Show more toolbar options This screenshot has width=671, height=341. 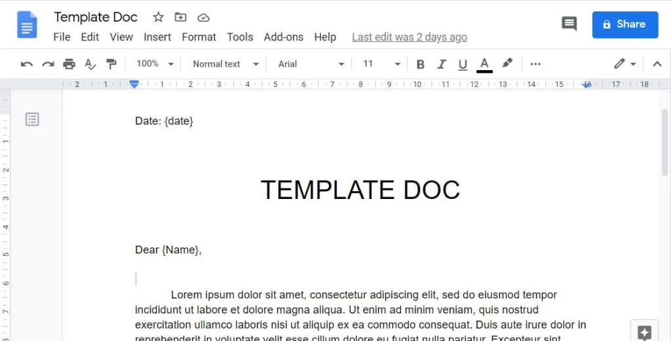tap(535, 64)
